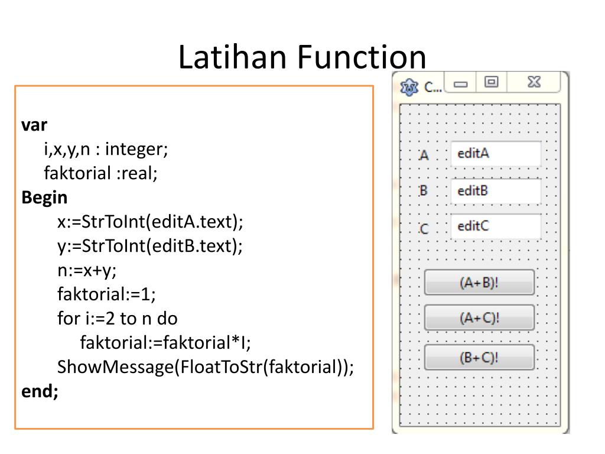The width and height of the screenshot is (605, 454).
Task: Click the line i,x,y,n : integer;
Action: coord(106,150)
